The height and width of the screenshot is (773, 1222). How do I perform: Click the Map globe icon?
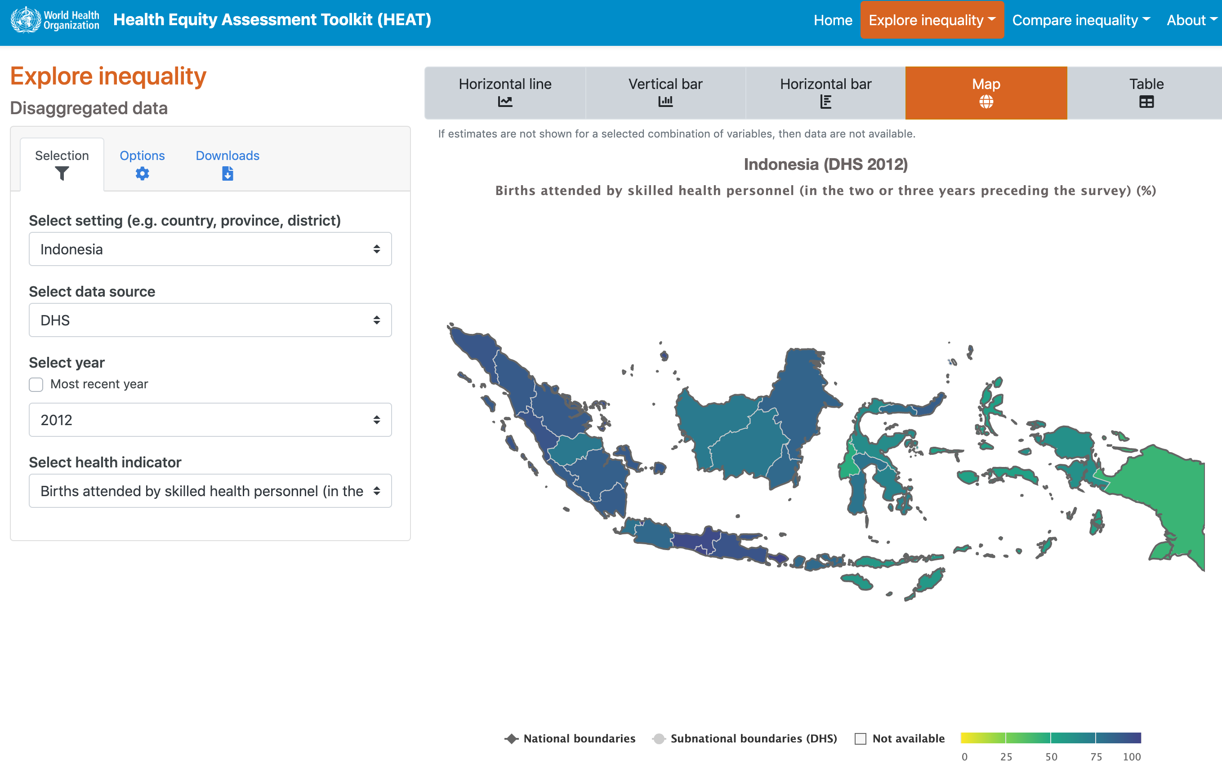coord(986,102)
